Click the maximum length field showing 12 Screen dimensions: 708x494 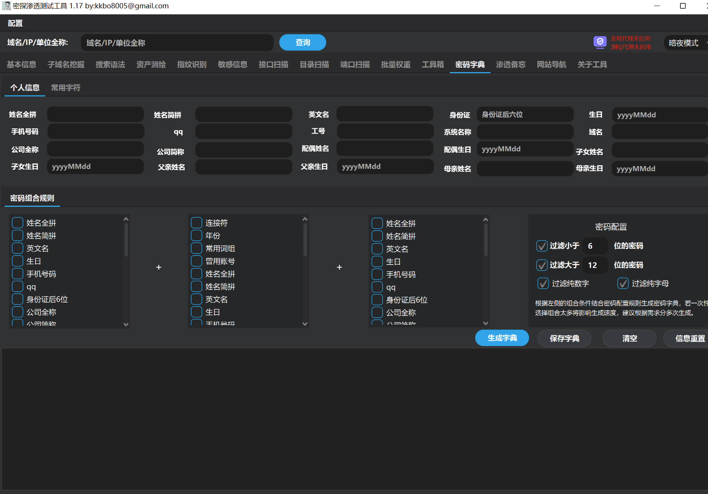point(595,265)
